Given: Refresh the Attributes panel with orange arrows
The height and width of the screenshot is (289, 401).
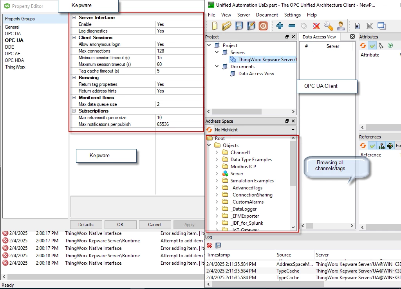Looking at the screenshot, I should (363, 45).
